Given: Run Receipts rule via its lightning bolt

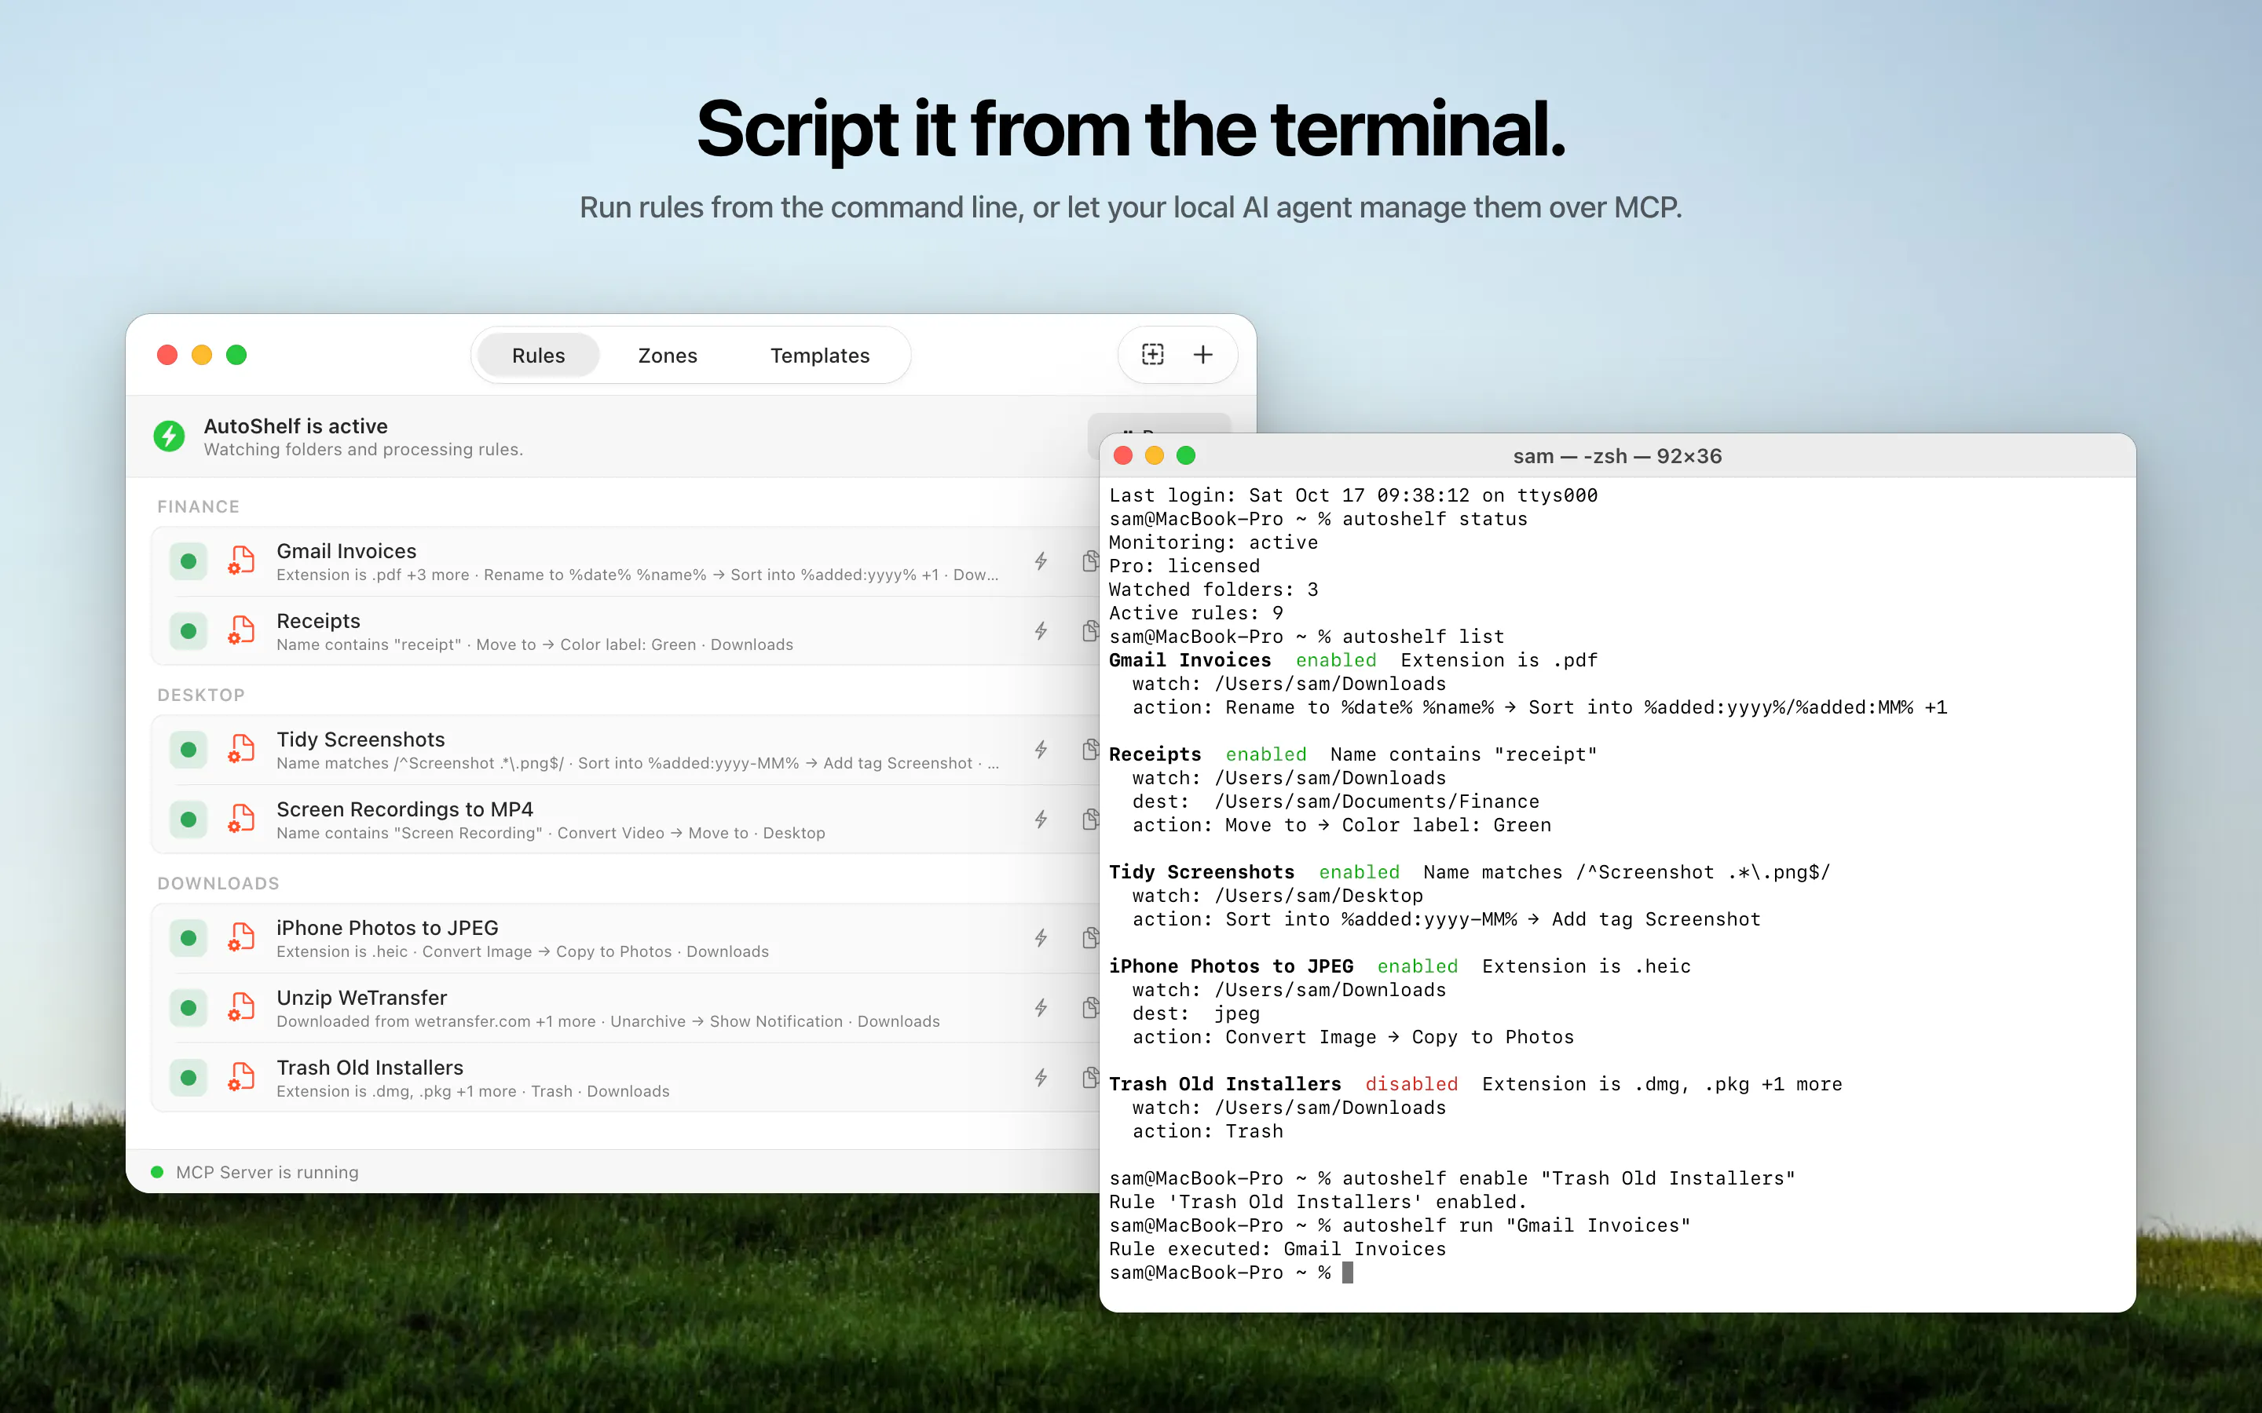Looking at the screenshot, I should pos(1041,632).
